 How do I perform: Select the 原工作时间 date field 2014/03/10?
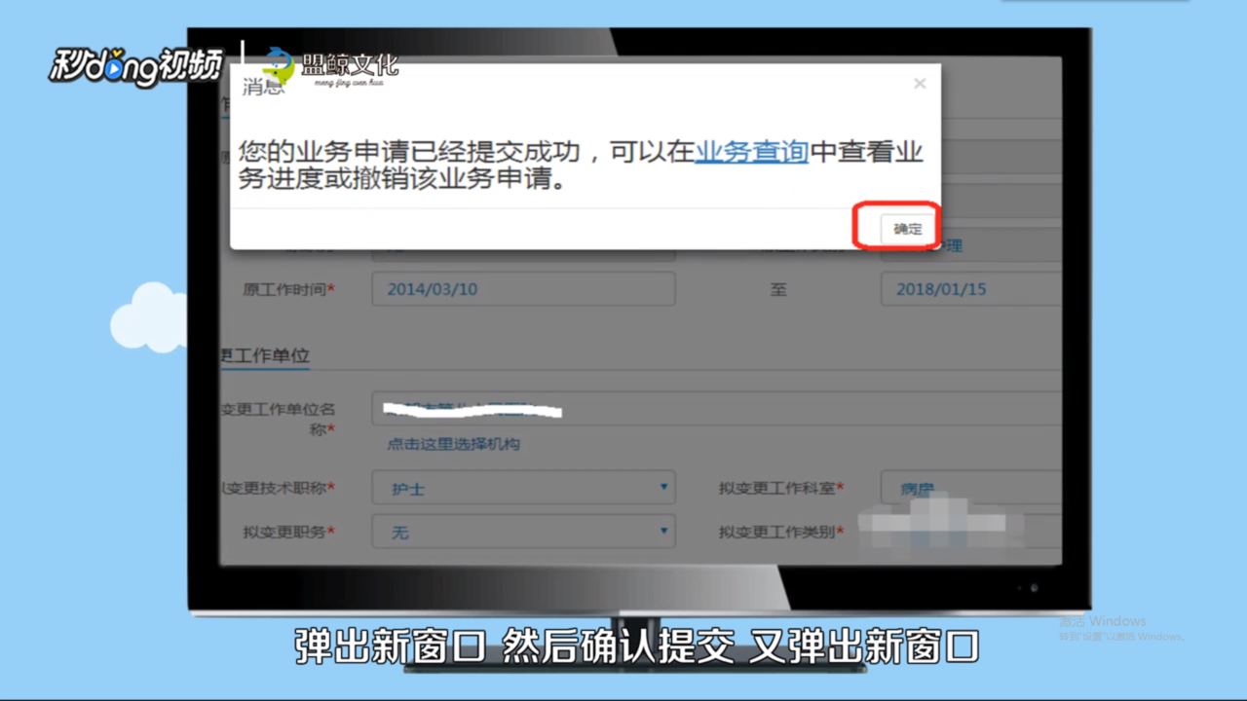(x=523, y=288)
